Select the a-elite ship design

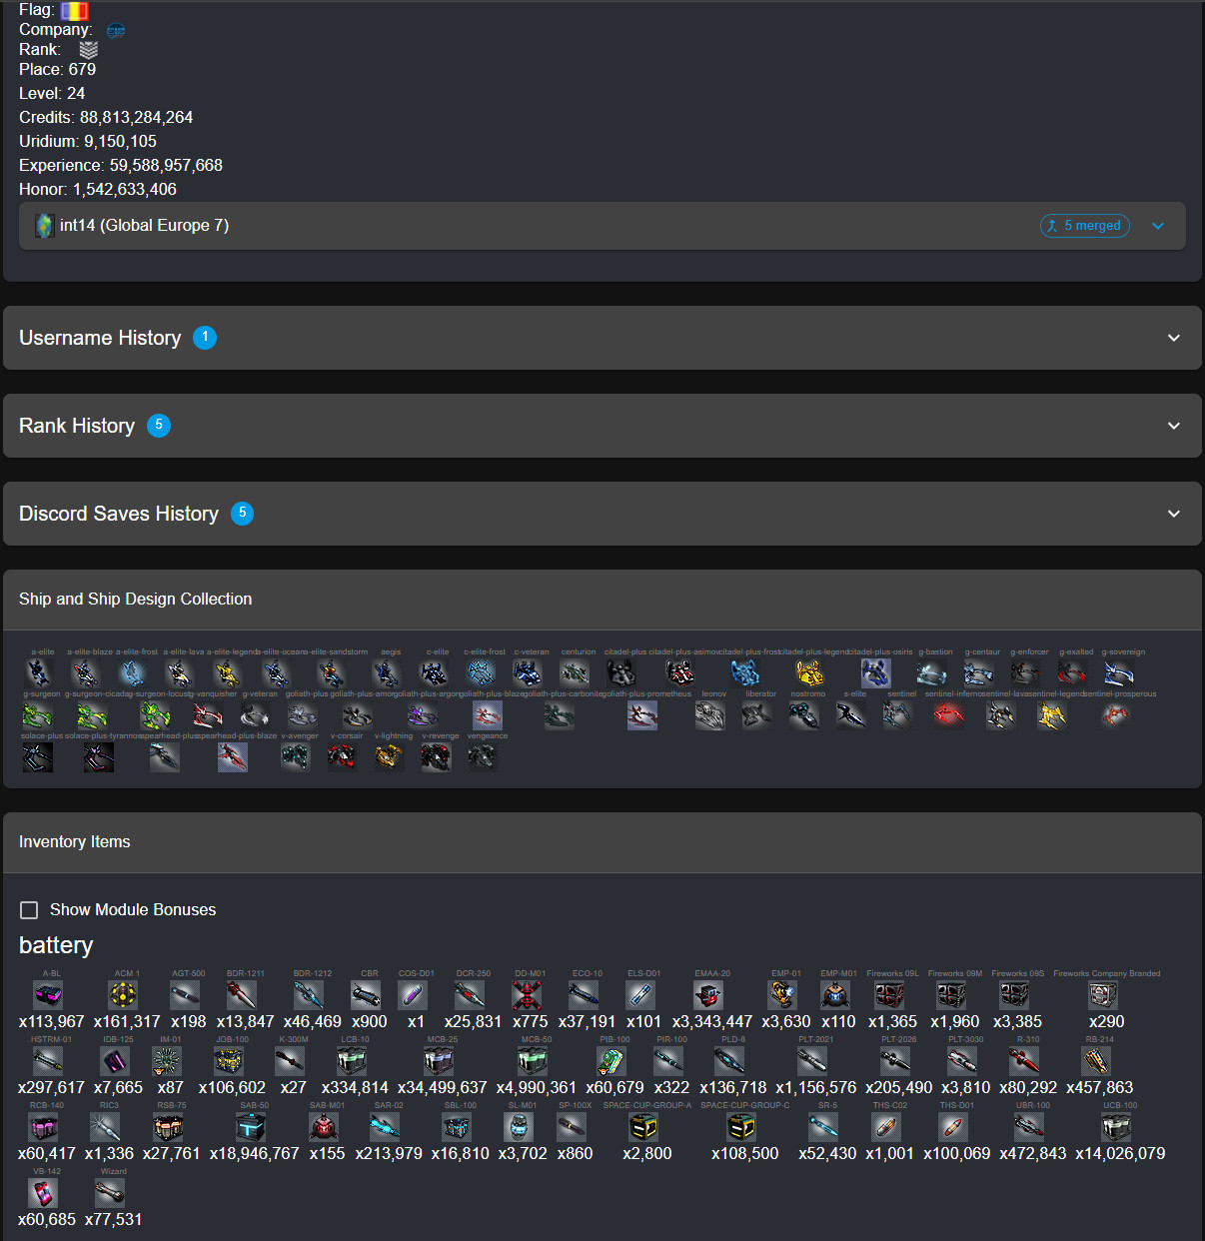pyautogui.click(x=38, y=672)
